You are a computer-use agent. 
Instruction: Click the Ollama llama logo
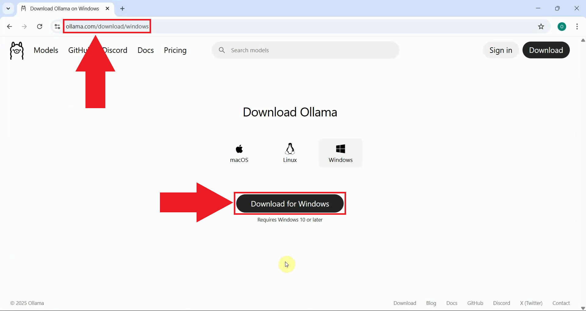[16, 50]
